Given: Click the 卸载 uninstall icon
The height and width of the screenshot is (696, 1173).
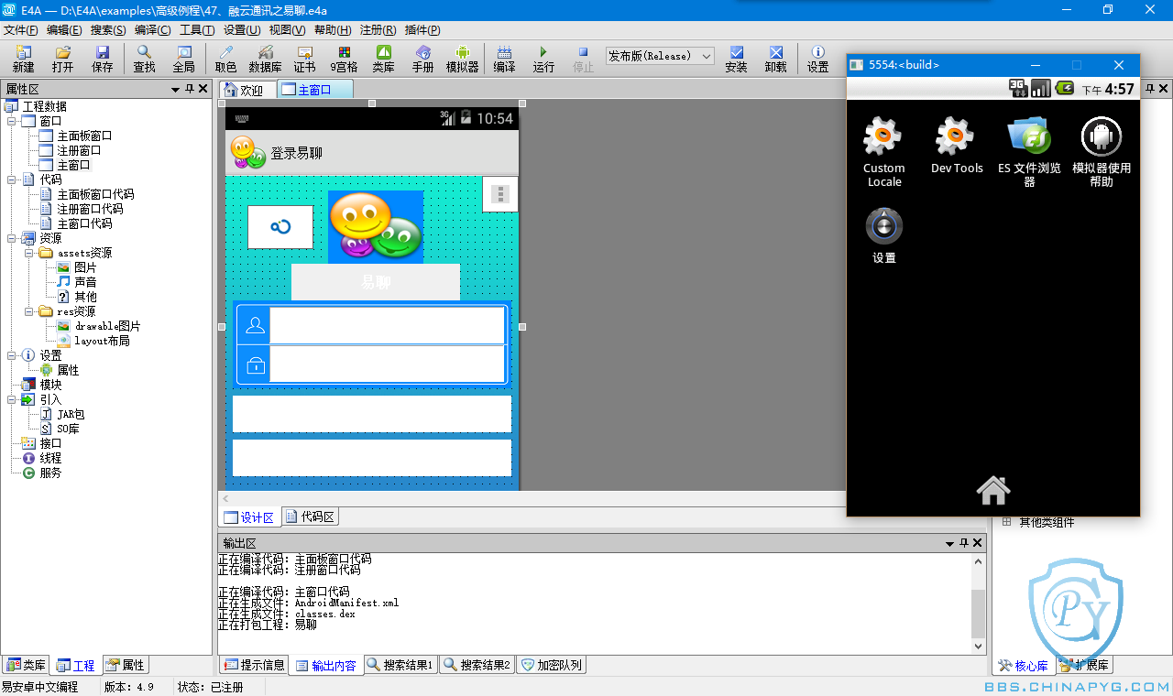Looking at the screenshot, I should 776,59.
